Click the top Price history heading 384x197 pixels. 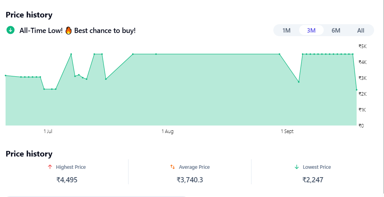(x=29, y=15)
